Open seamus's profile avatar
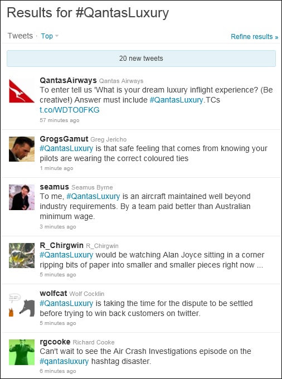 click(x=22, y=197)
